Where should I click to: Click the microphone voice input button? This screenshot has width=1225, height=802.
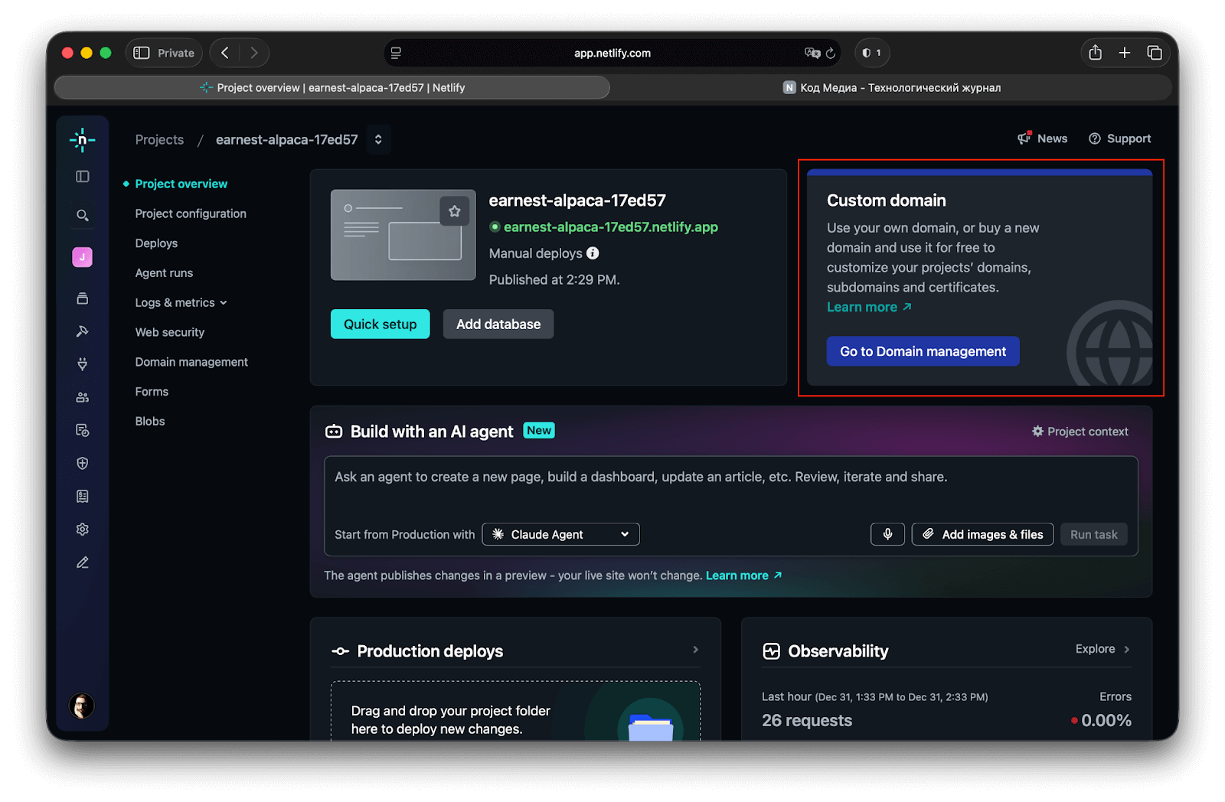click(x=887, y=534)
